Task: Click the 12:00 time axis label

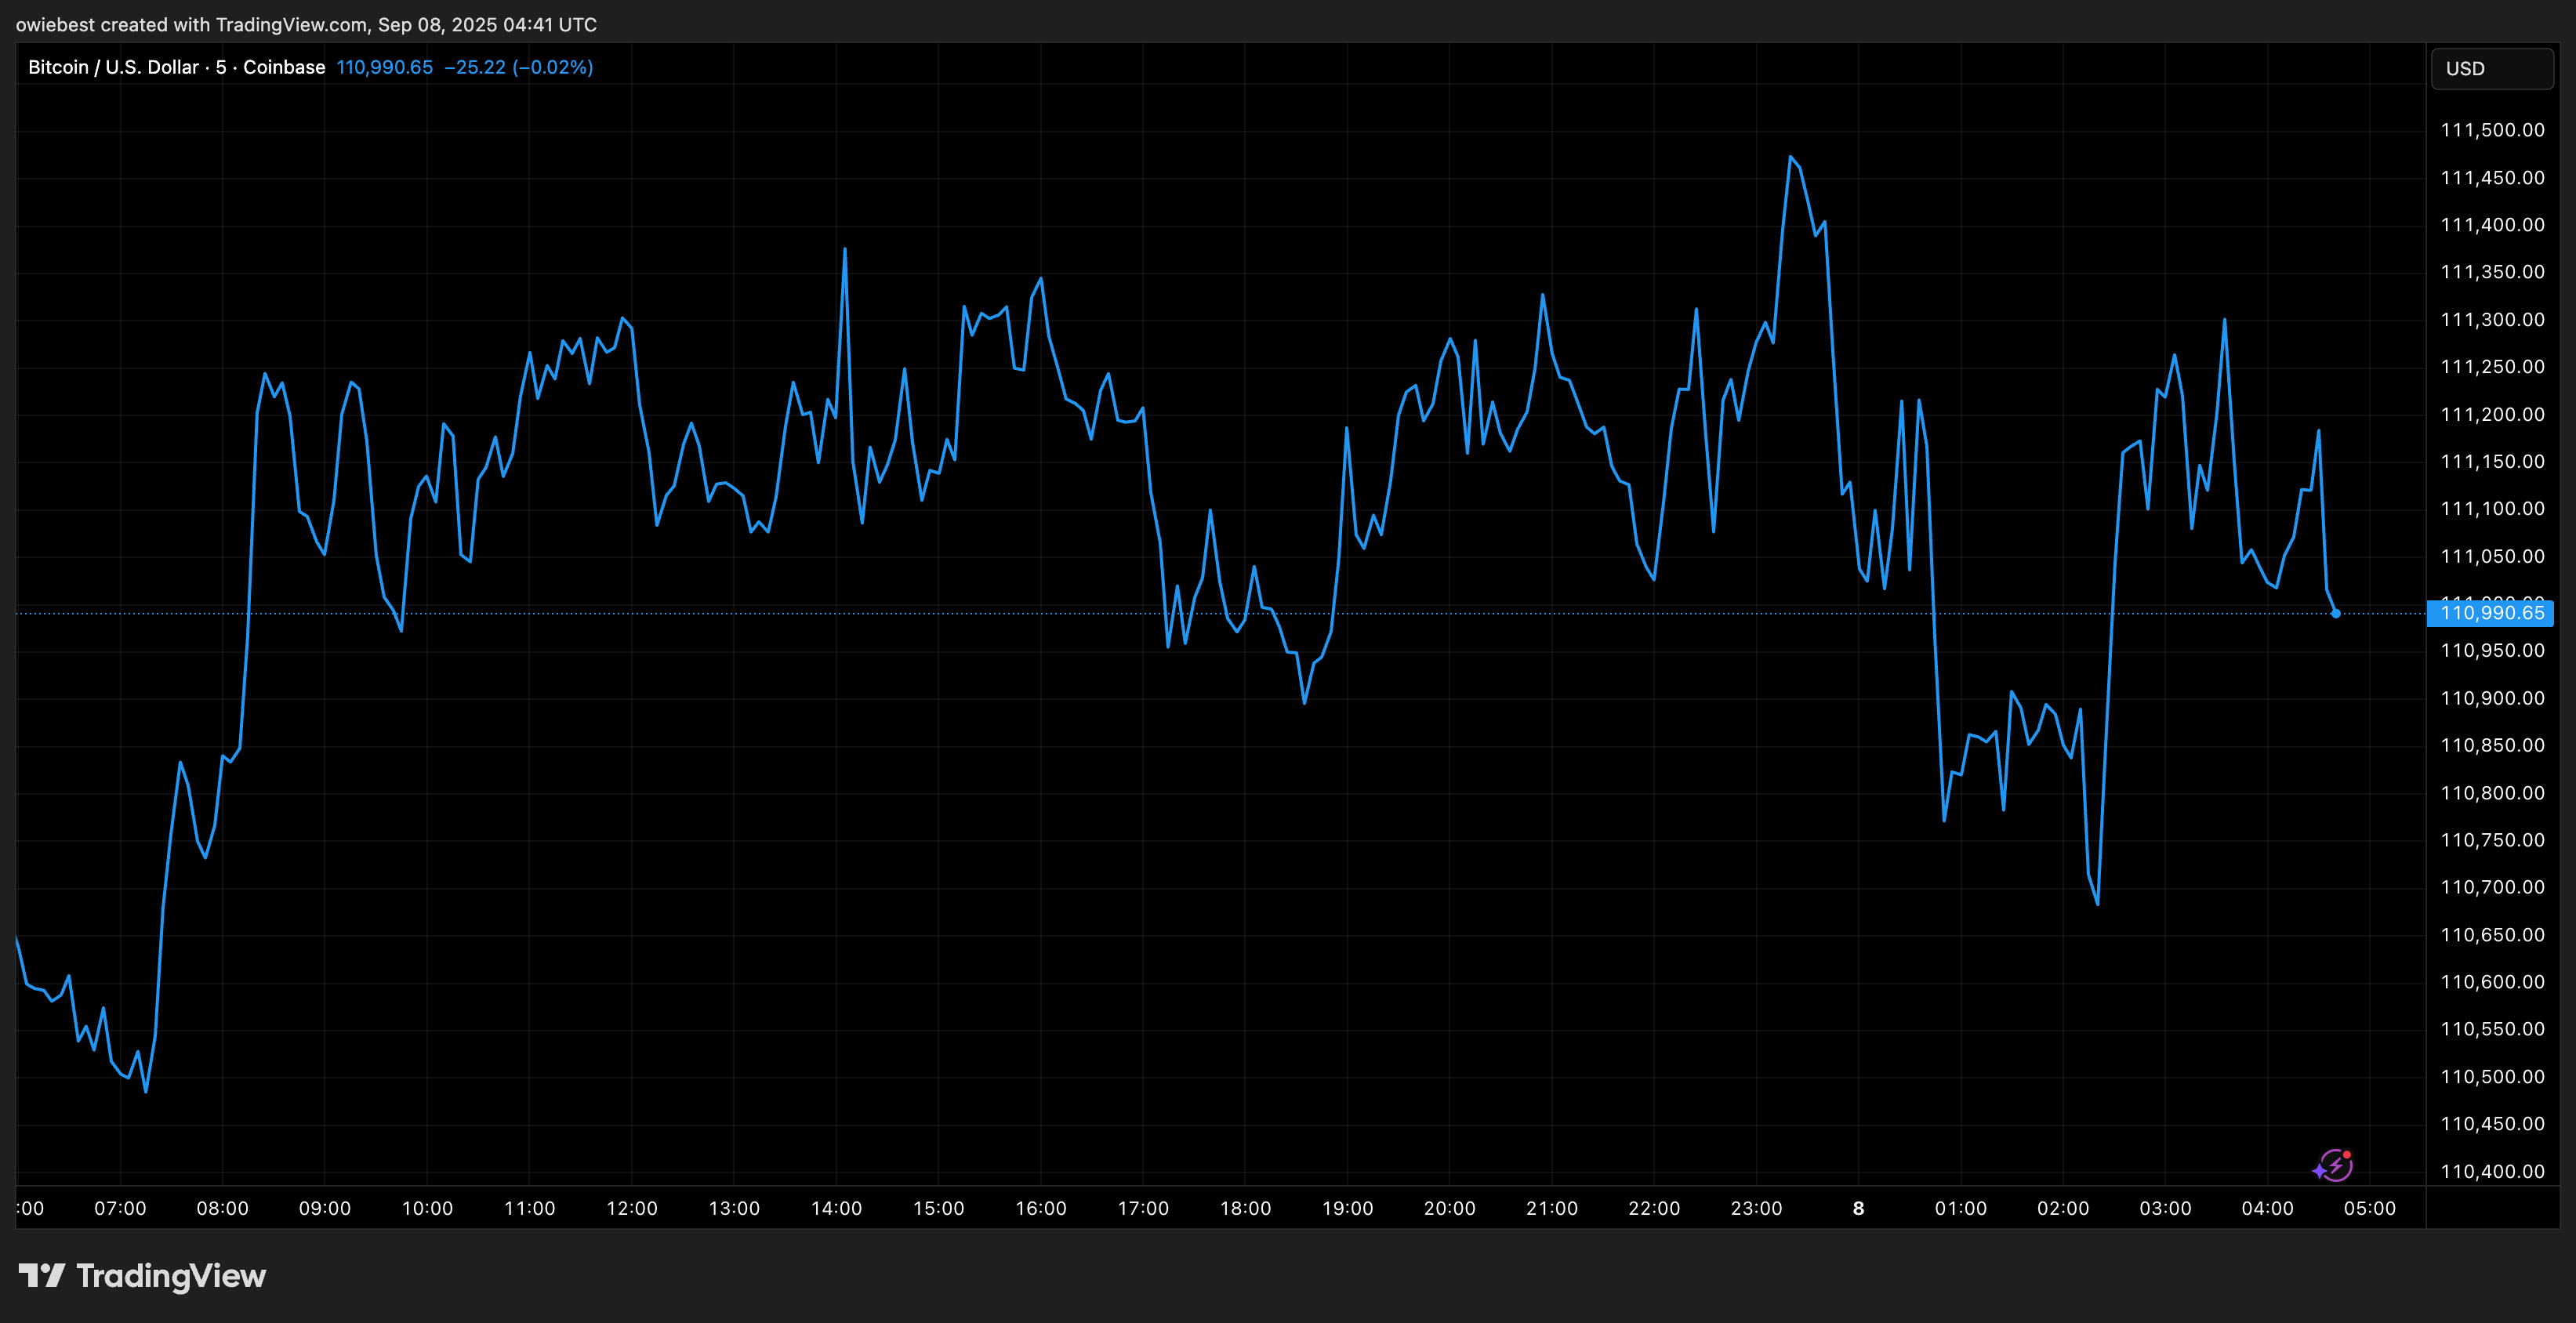Action: (x=632, y=1208)
